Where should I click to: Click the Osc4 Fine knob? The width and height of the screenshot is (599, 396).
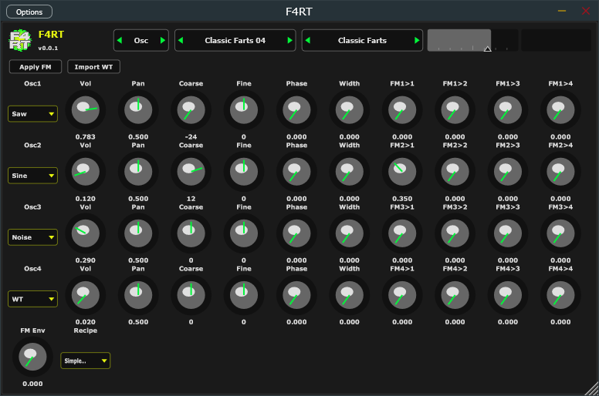pyautogui.click(x=244, y=295)
